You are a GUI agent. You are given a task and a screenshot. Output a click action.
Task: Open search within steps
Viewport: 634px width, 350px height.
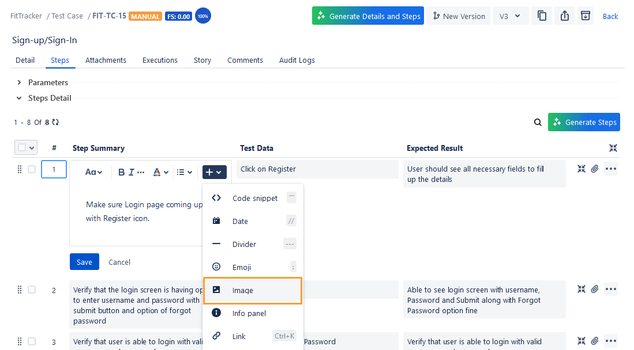[x=538, y=122]
